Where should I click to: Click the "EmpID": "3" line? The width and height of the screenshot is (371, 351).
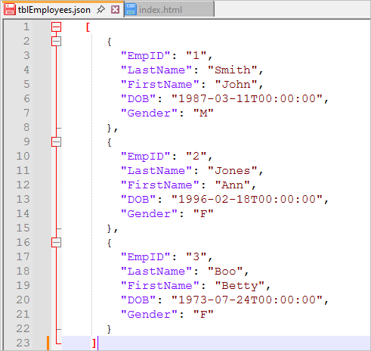pyautogui.click(x=167, y=257)
